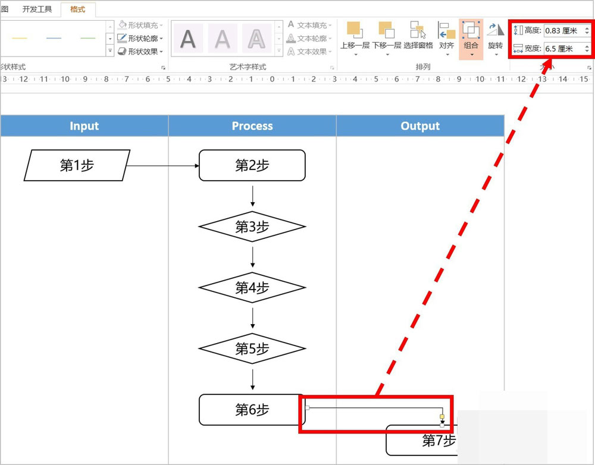Open the size group dialog launcher
Image resolution: width=595 pixels, height=465 pixels.
coord(589,68)
